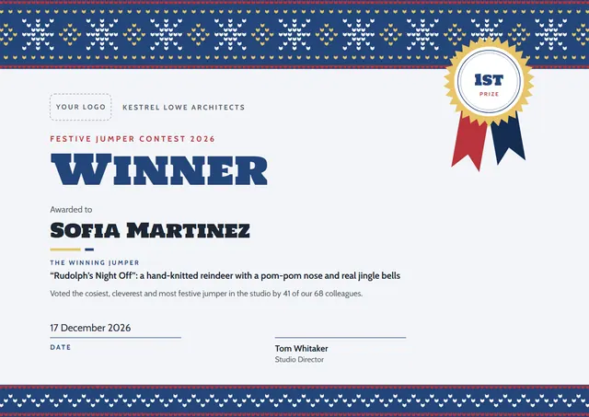Viewport: 589px width, 417px height.
Task: Click THE WINNING JUMPER label
Action: [95, 262]
